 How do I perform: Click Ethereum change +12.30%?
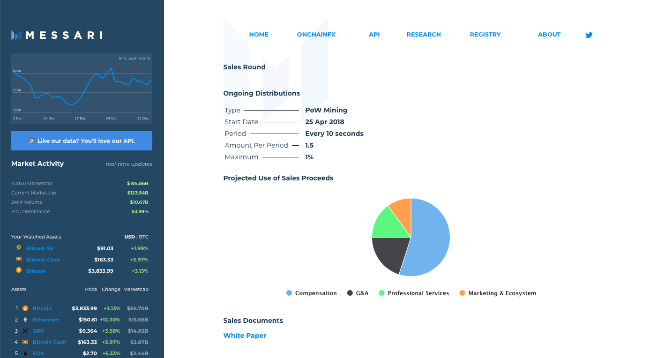110,320
